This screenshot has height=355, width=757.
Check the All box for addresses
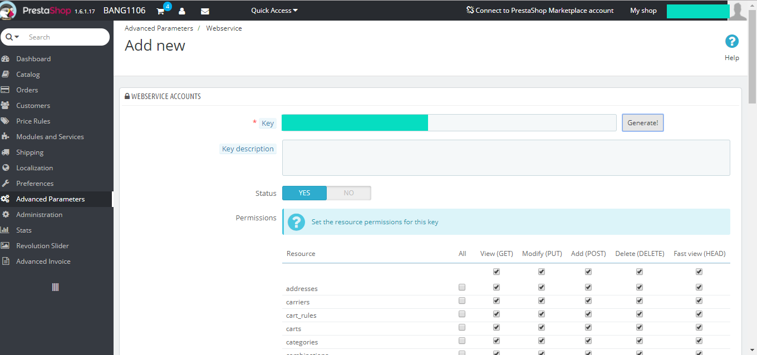click(x=462, y=288)
